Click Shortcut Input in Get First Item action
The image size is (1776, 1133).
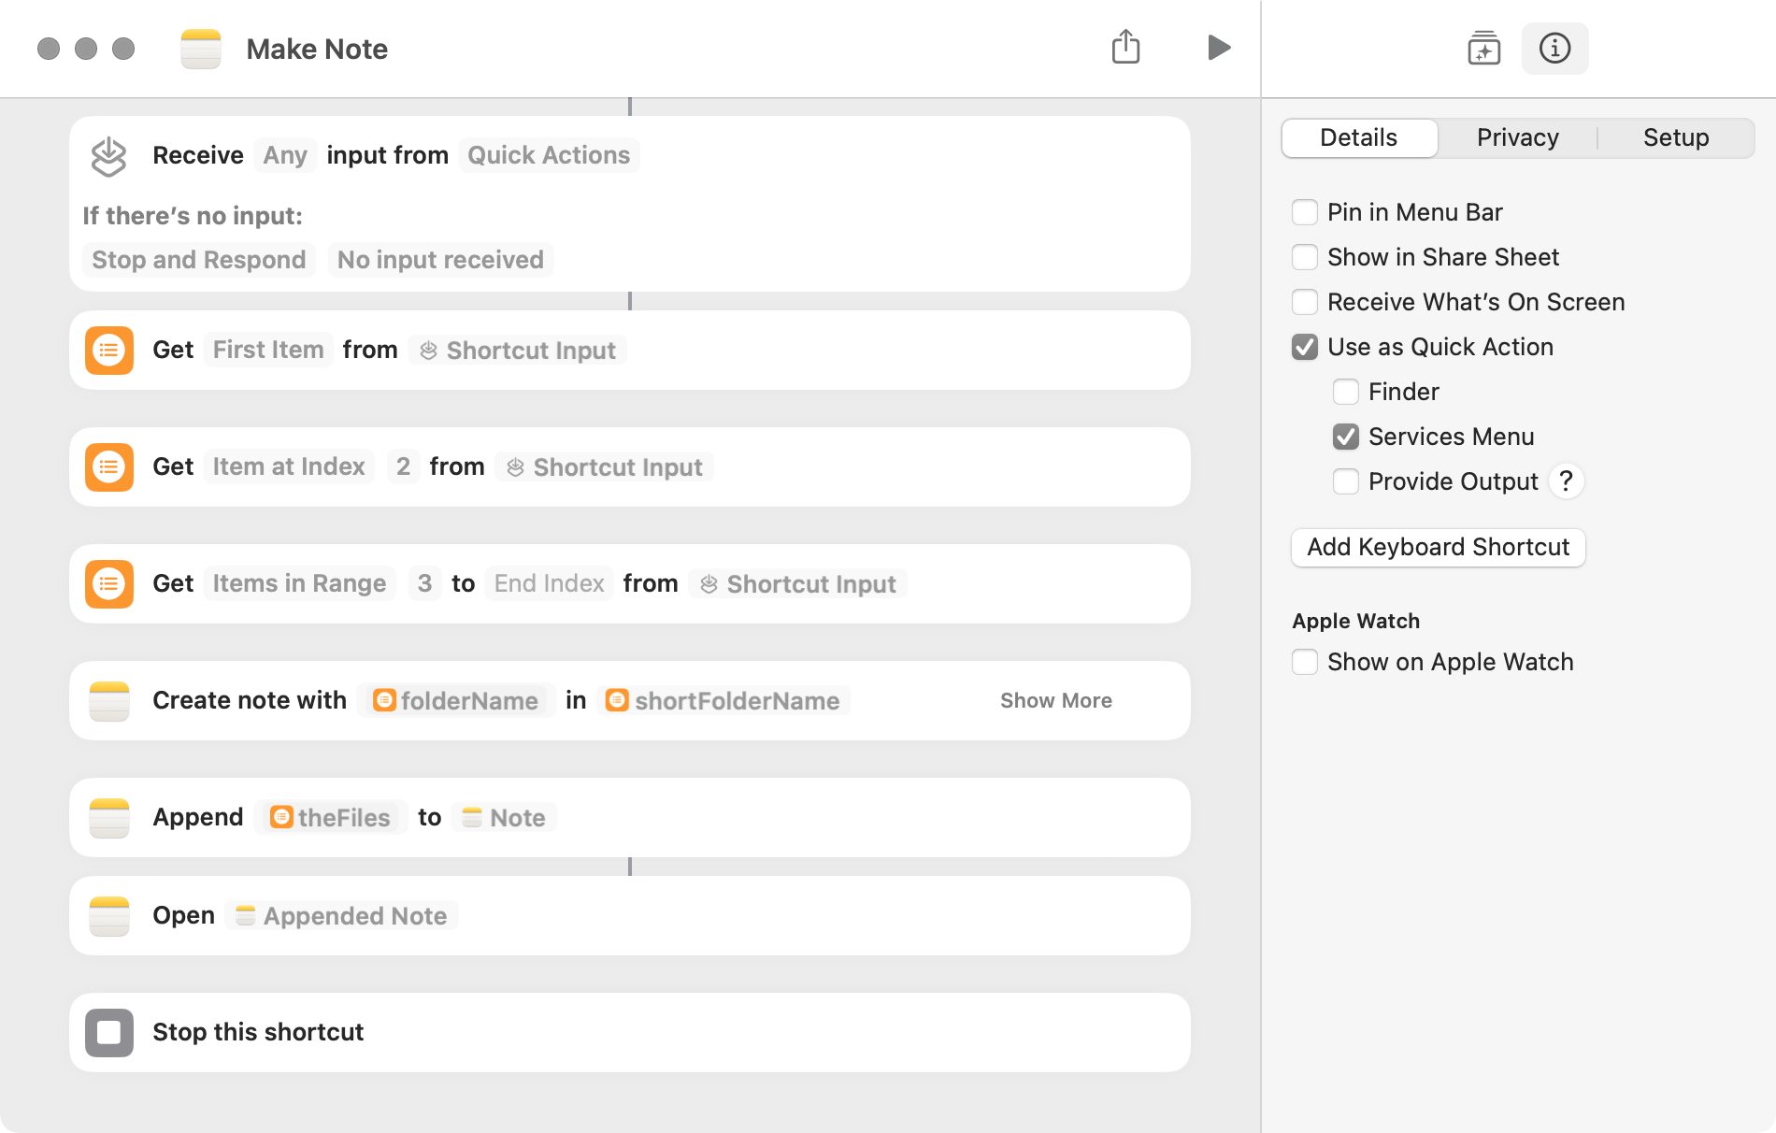518,351
